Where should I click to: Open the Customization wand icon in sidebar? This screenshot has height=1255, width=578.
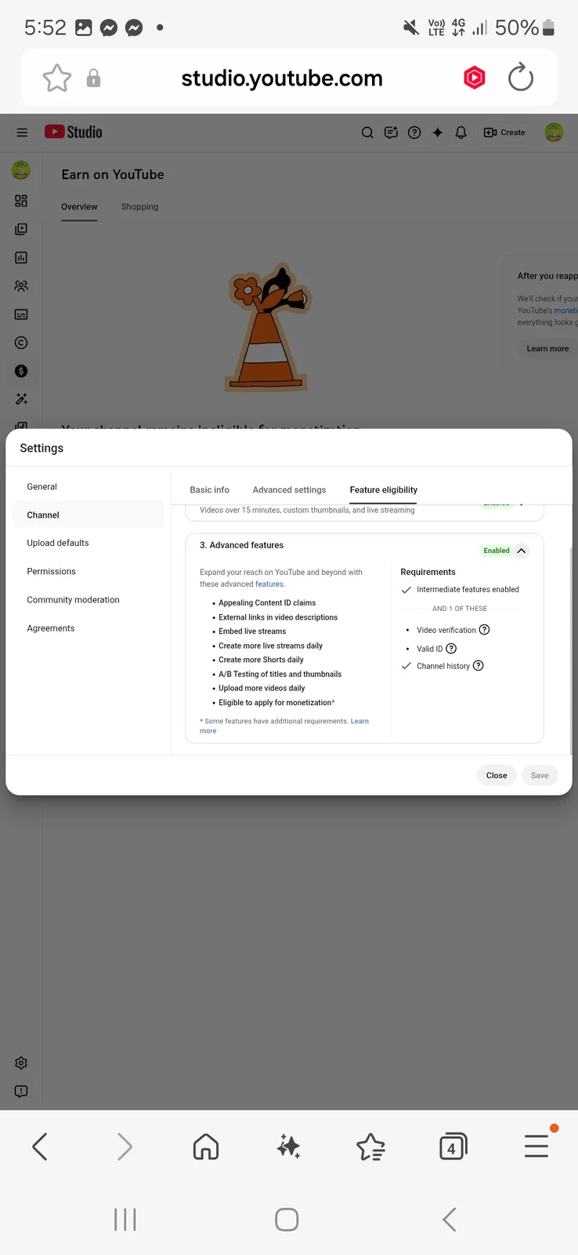pos(21,399)
